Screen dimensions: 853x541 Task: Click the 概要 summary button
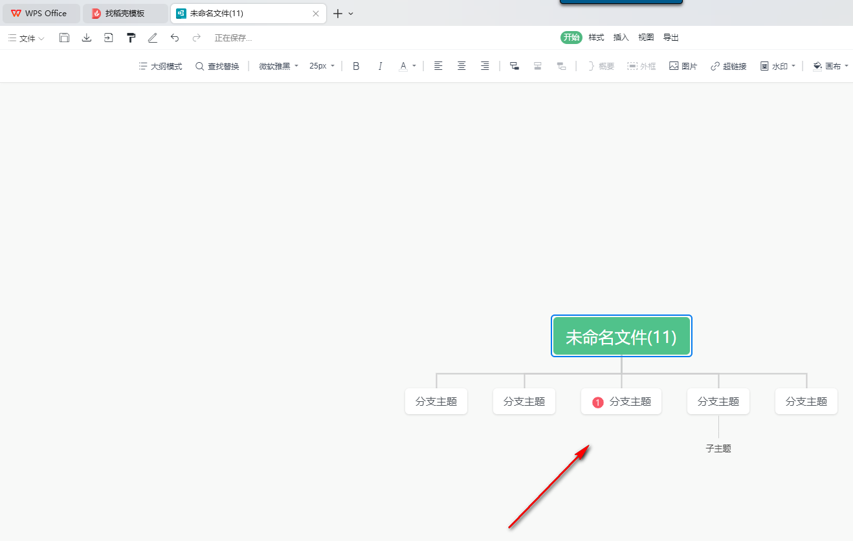point(601,66)
